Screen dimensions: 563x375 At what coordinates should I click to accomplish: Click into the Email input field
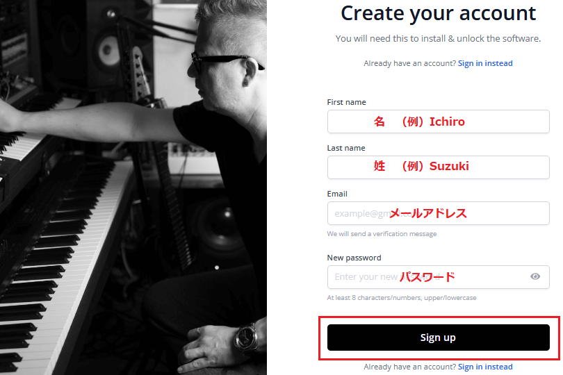[x=438, y=213]
